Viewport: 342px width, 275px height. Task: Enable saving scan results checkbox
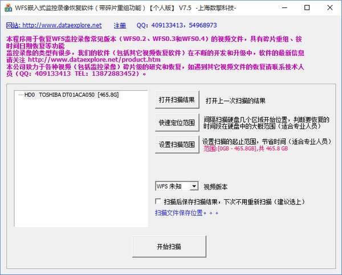[158, 202]
